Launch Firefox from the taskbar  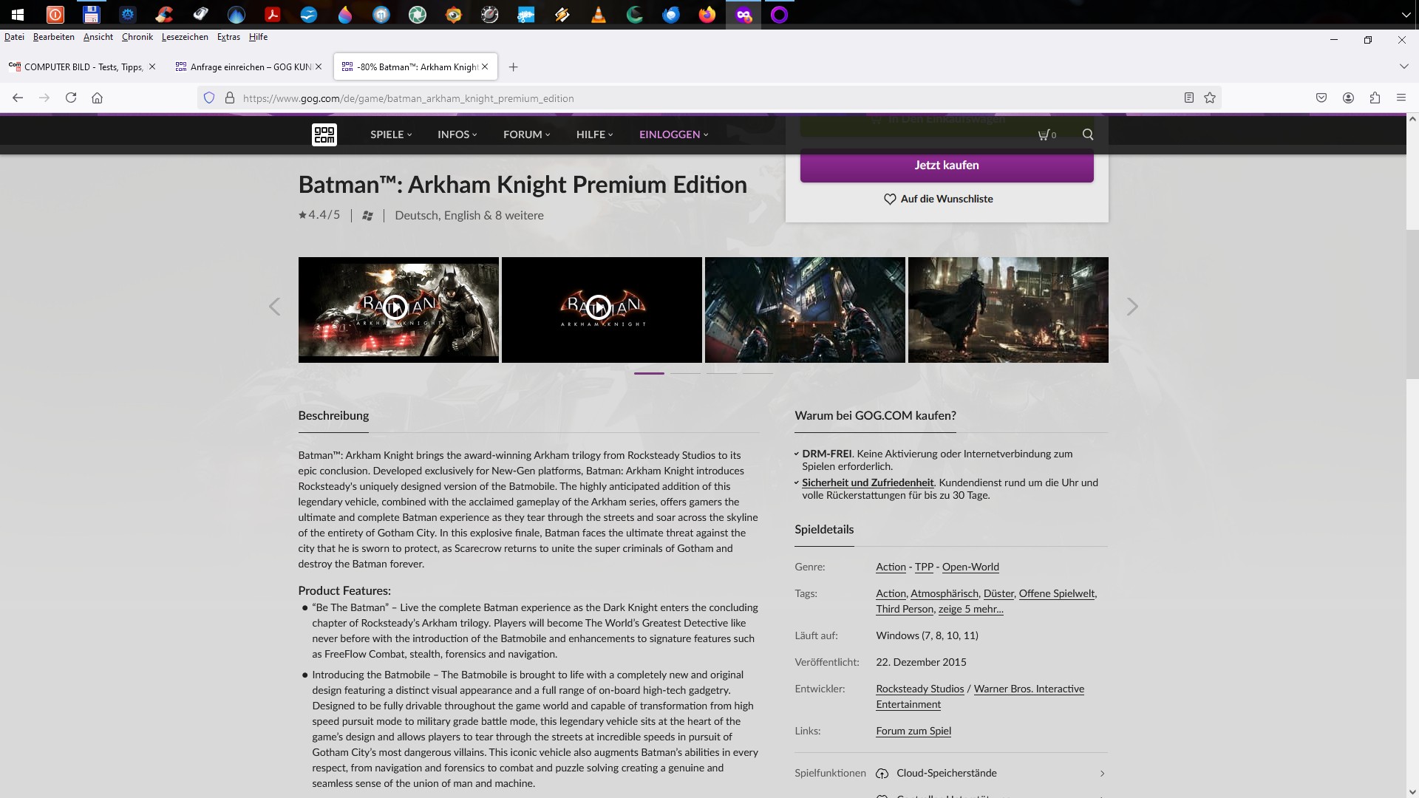point(707,14)
